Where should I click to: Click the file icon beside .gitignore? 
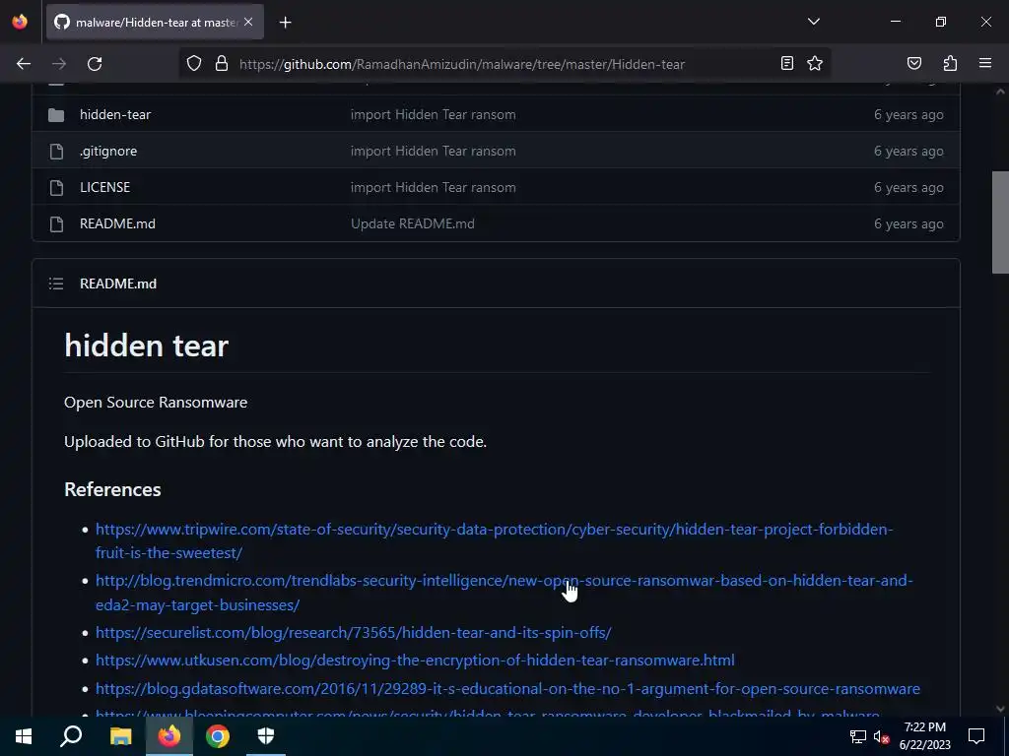pos(56,151)
